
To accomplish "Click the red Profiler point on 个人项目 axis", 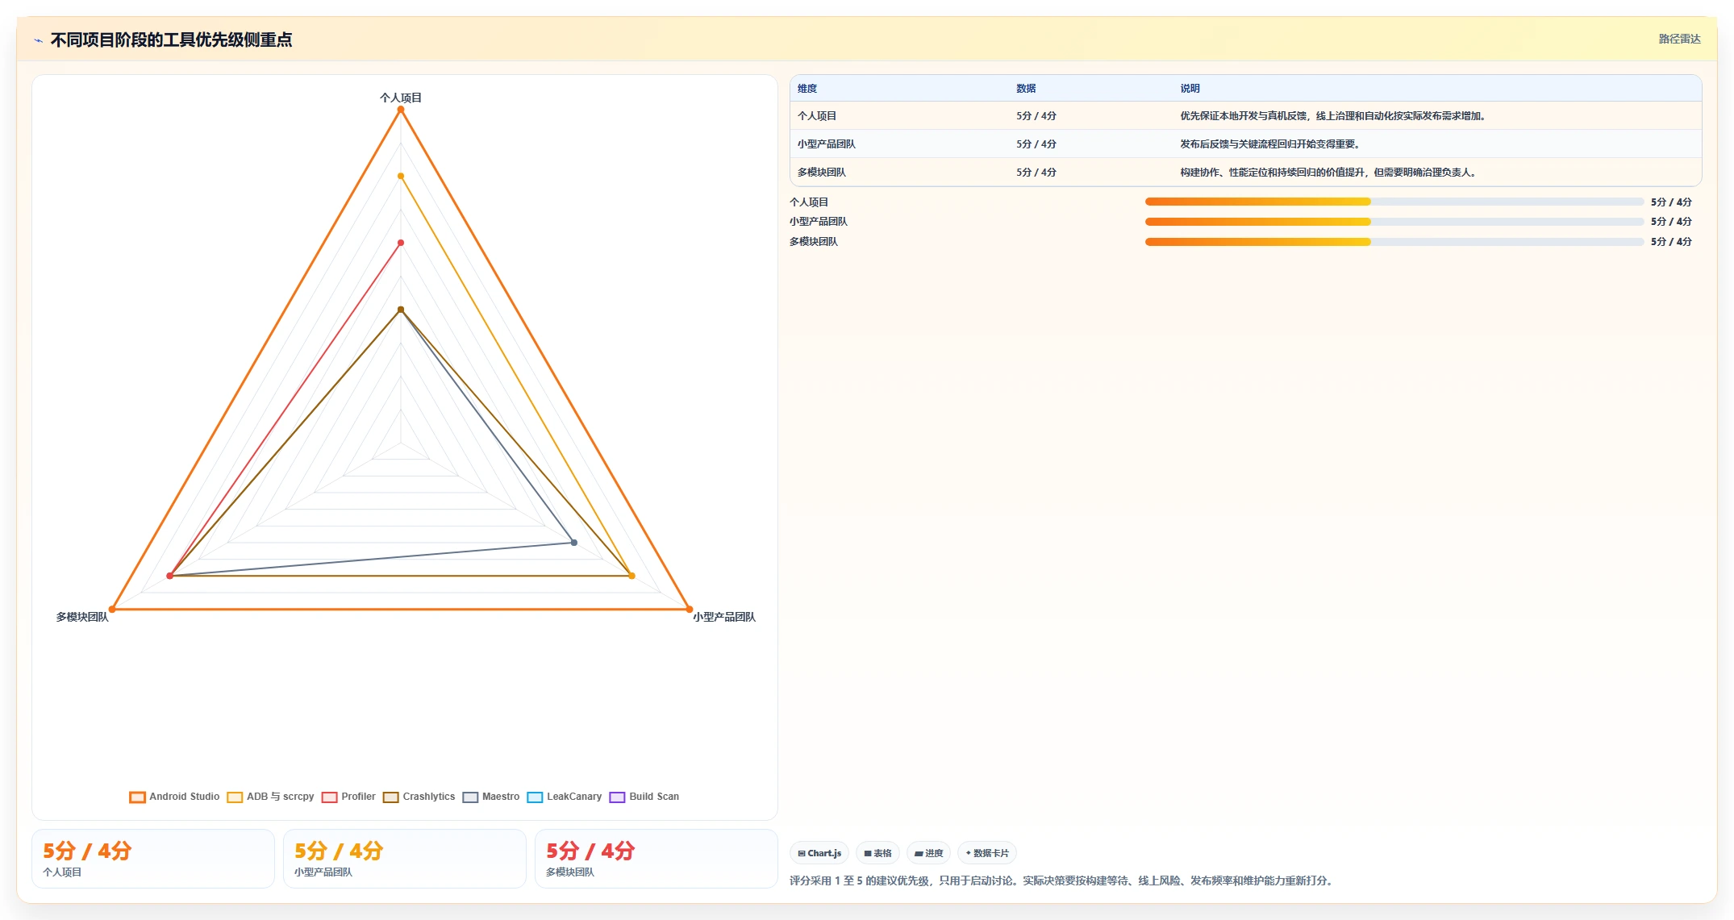I will (x=401, y=243).
